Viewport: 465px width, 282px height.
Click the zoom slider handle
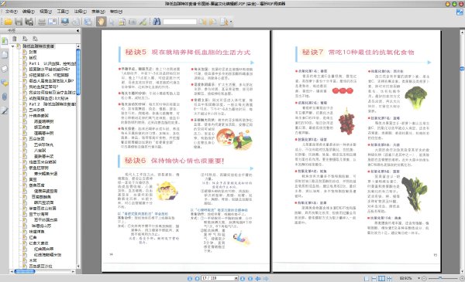click(440, 278)
